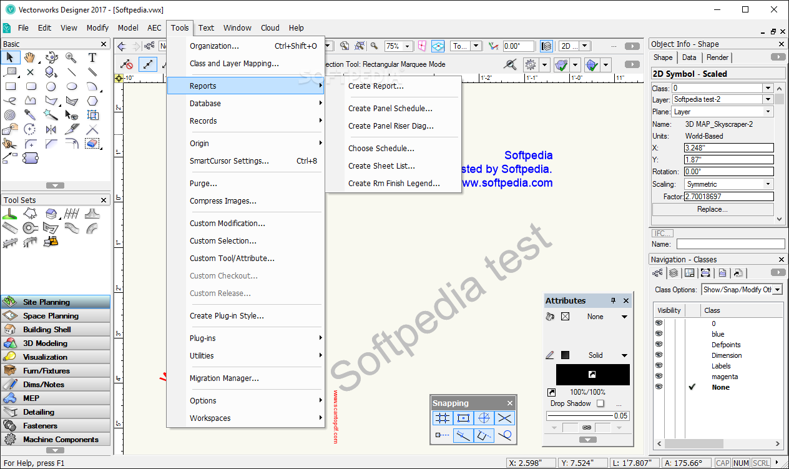Open the Modify menu
The image size is (789, 469).
97,27
